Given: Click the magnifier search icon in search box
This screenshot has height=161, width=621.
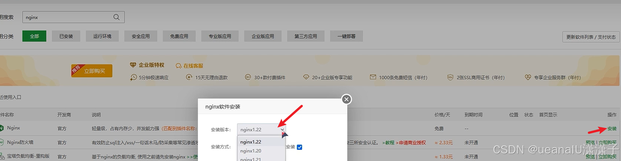Looking at the screenshot, I should (117, 17).
